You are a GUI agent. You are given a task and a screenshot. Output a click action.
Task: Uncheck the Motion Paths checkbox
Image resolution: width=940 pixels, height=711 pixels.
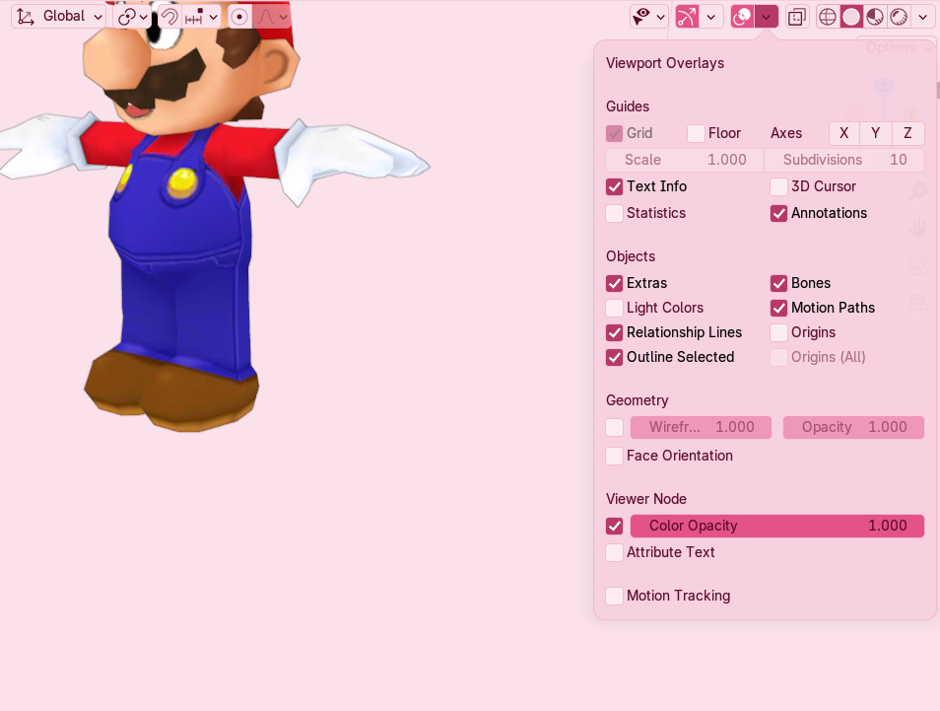click(778, 308)
